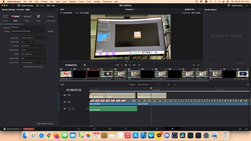Open the Render Entire Timeline dropdown

click(145, 84)
